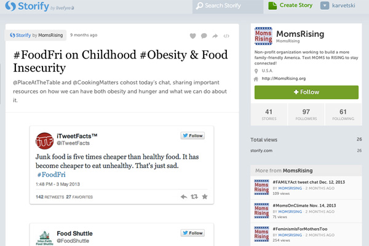View the 97 Followers tab
This screenshot has height=246, width=369.
click(x=306, y=114)
